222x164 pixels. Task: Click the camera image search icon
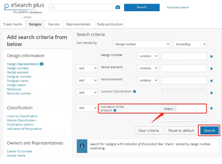118,7
